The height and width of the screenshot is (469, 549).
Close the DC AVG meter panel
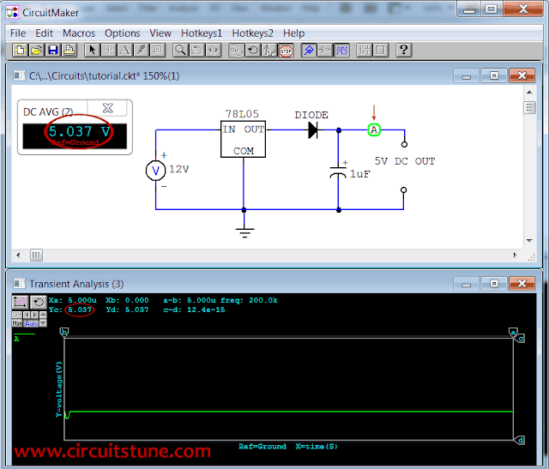click(x=107, y=108)
